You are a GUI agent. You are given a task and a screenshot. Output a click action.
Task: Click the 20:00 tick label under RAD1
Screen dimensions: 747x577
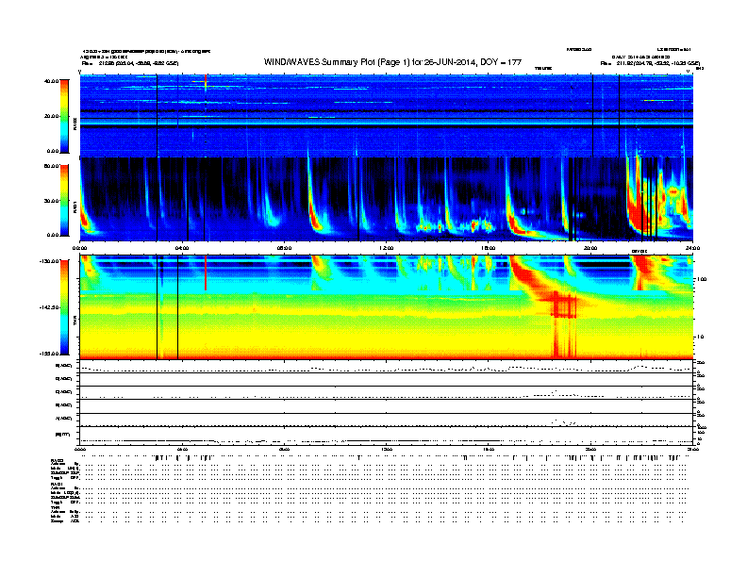[x=590, y=248]
